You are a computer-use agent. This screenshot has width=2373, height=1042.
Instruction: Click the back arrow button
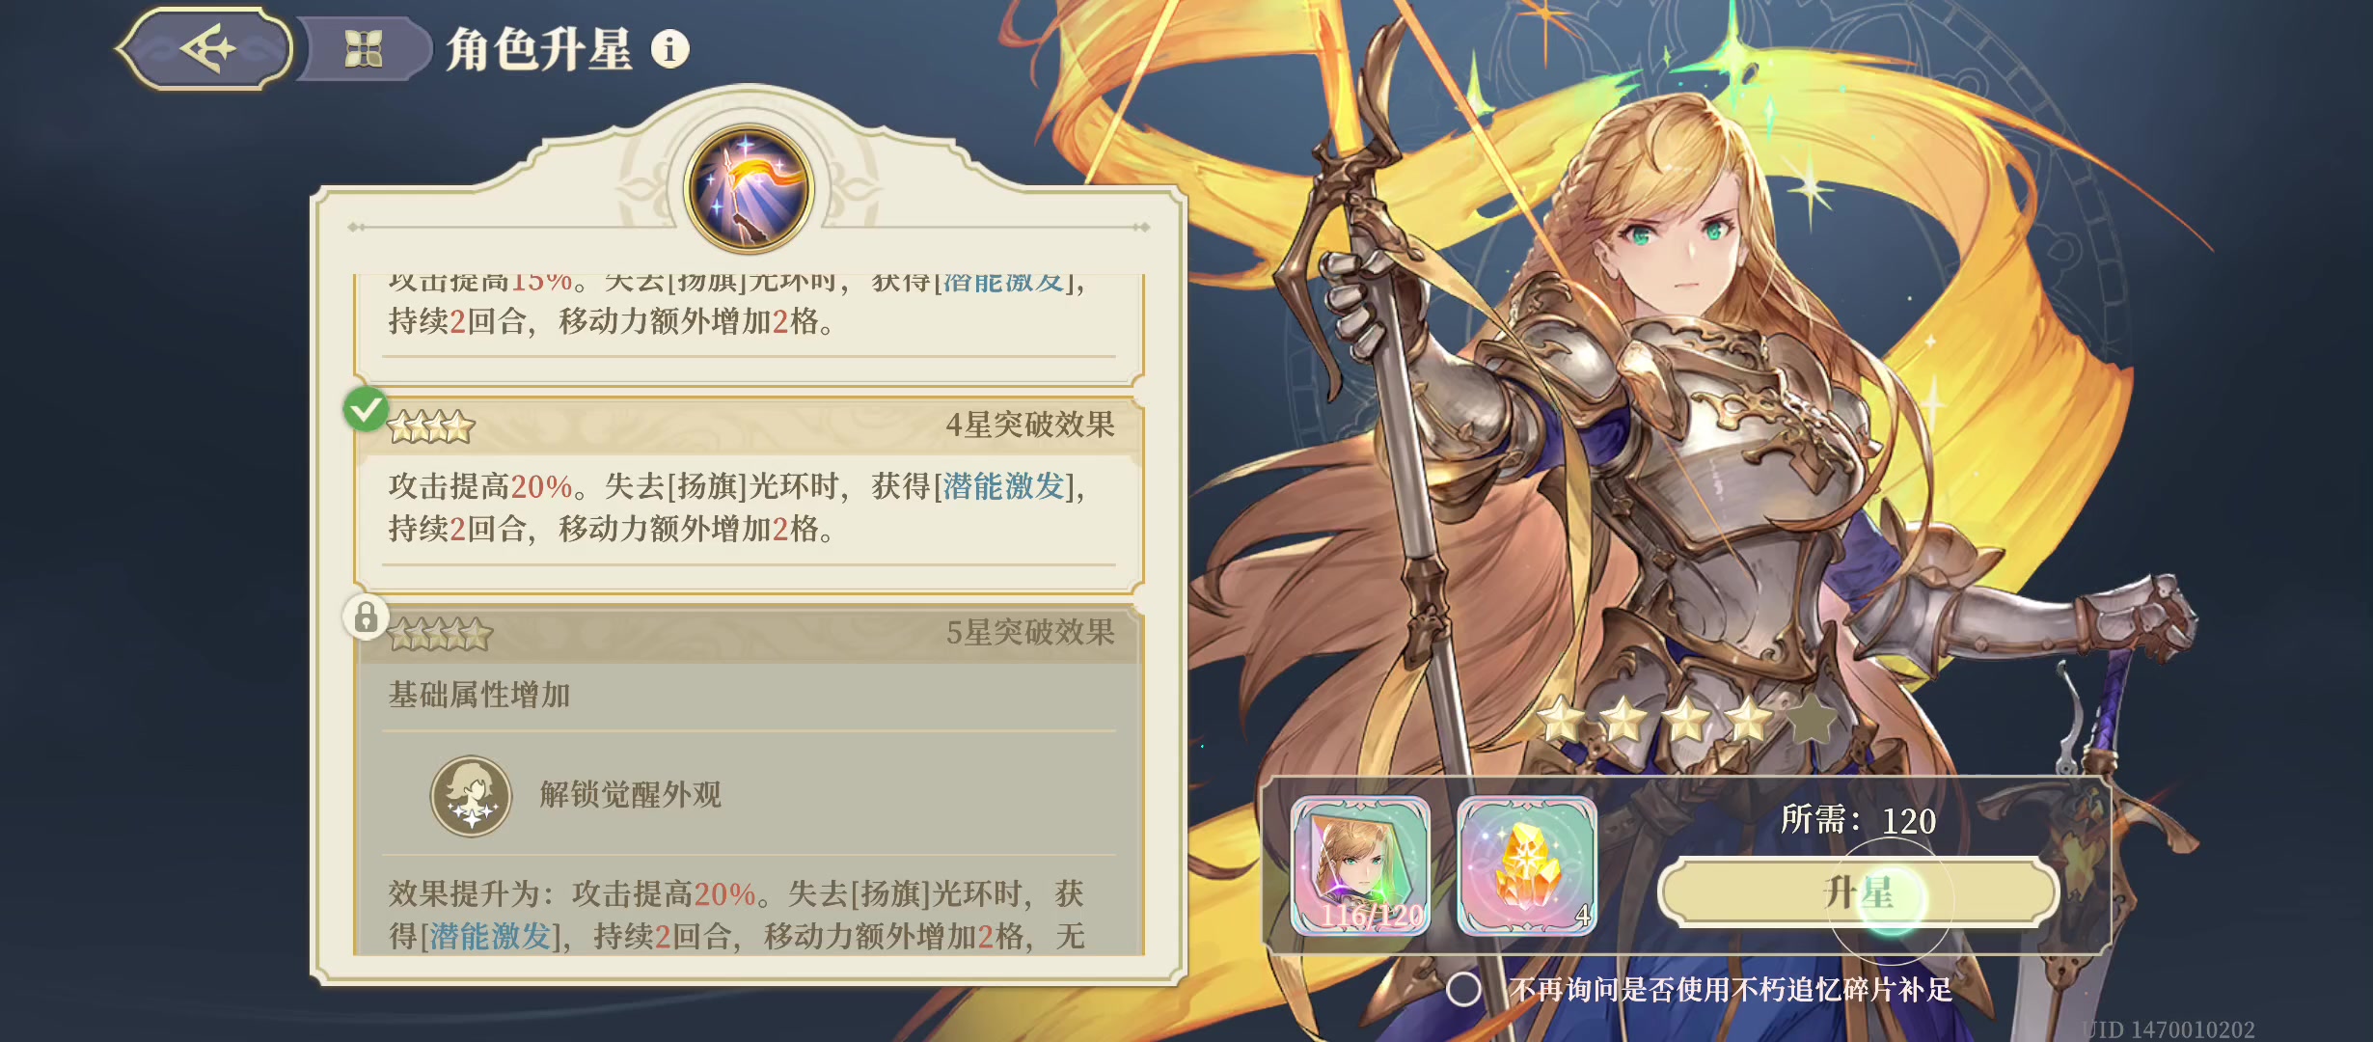(205, 48)
